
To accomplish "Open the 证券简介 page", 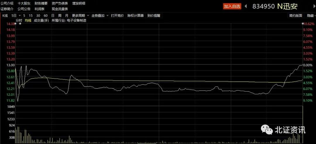I will click(x=7, y=9).
